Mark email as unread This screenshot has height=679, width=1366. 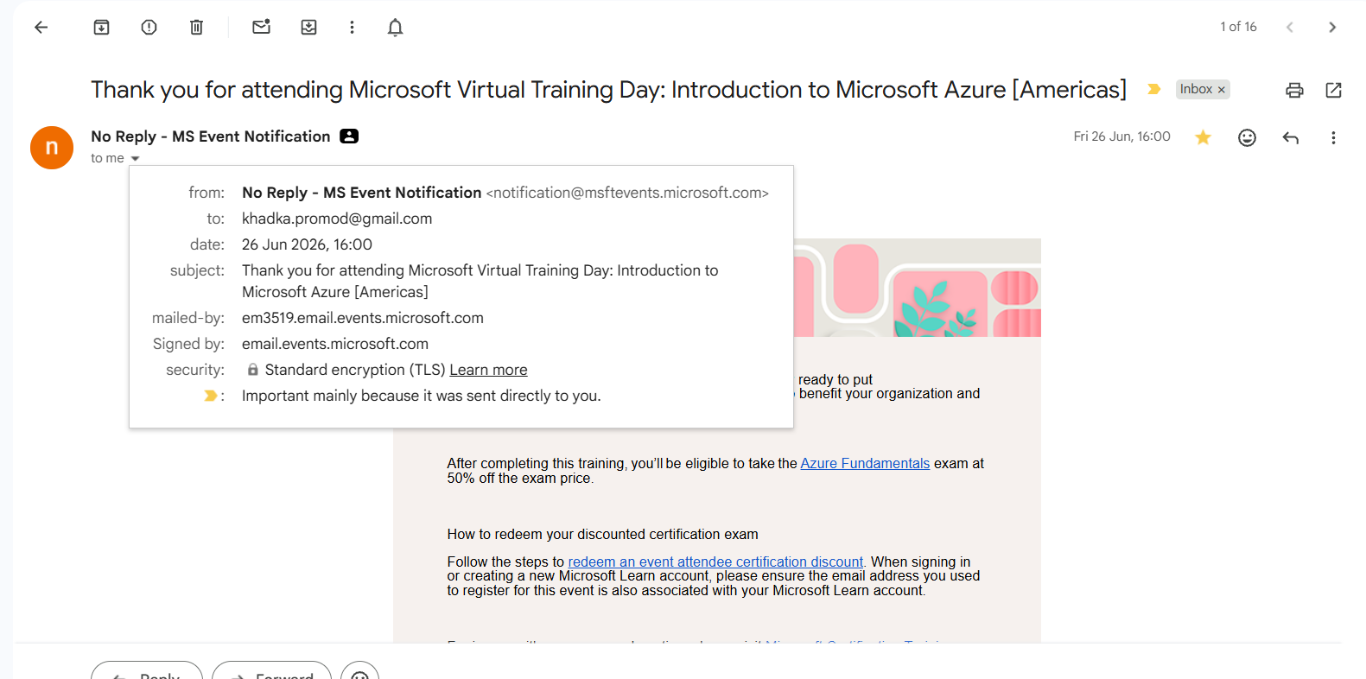[261, 28]
